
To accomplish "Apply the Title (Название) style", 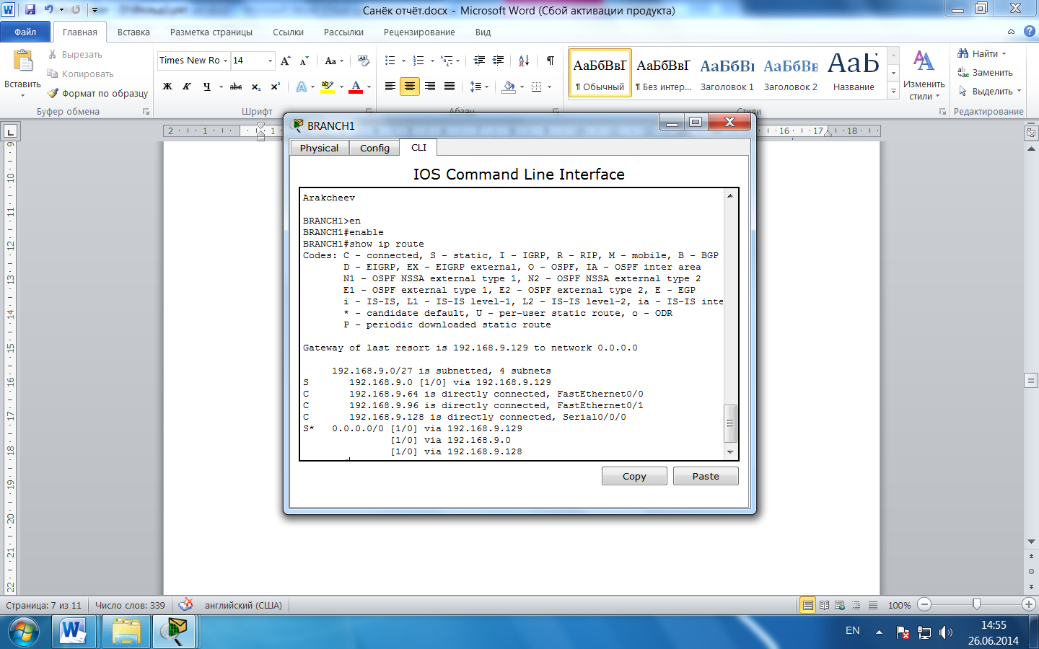I will coord(854,73).
